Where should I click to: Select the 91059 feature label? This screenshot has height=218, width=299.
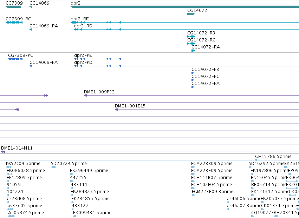14,185
